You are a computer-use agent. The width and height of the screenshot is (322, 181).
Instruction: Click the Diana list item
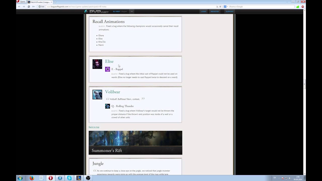point(101,35)
